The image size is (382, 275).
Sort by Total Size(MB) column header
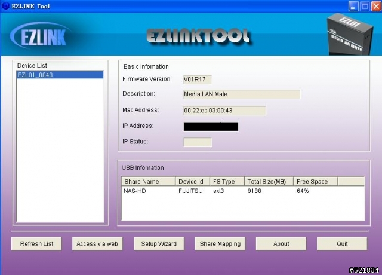[x=269, y=181]
